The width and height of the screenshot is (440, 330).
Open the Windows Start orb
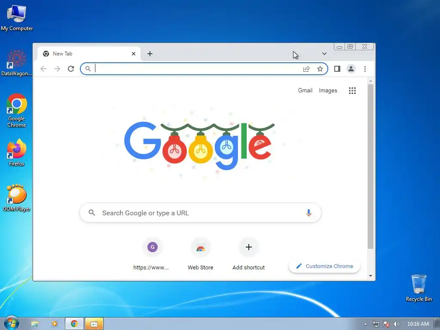coord(11,323)
